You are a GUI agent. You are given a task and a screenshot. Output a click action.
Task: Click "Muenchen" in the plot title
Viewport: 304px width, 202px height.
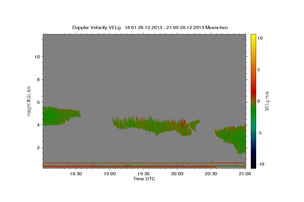click(x=217, y=28)
